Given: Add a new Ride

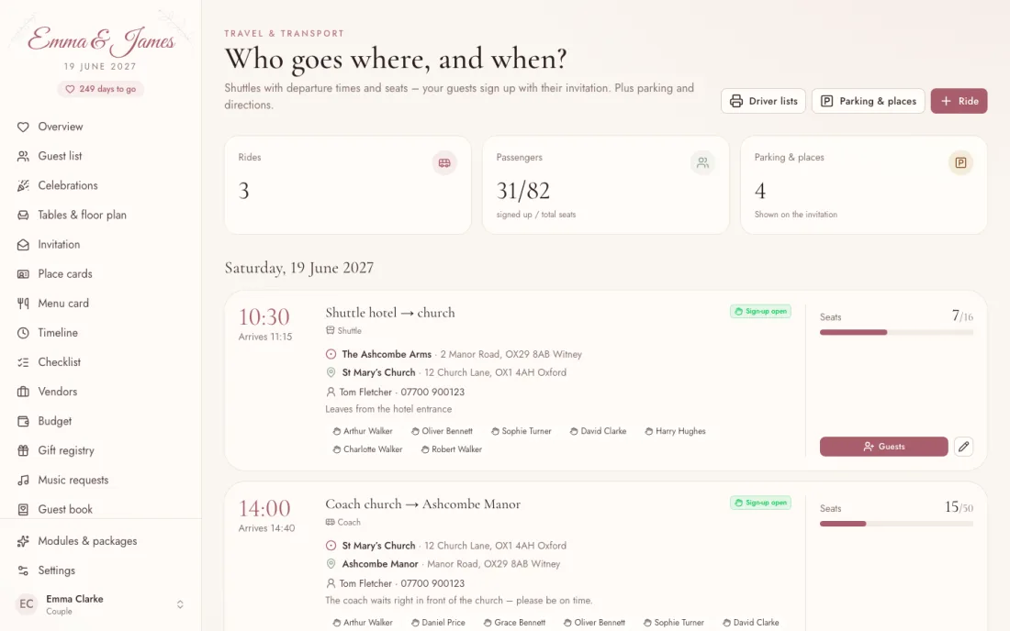Looking at the screenshot, I should tap(959, 101).
